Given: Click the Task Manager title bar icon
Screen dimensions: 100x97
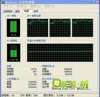Looking at the screenshot, I should [3, 2].
